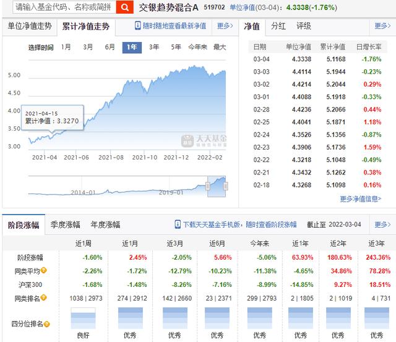
Task: Click the 沪深300 row label
Action: (x=30, y=285)
